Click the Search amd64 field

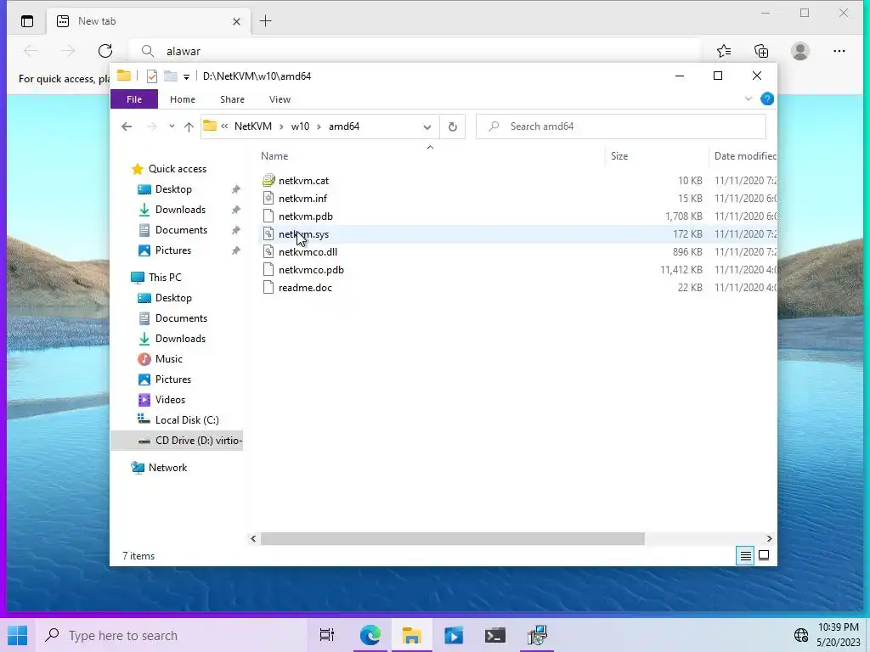(621, 126)
